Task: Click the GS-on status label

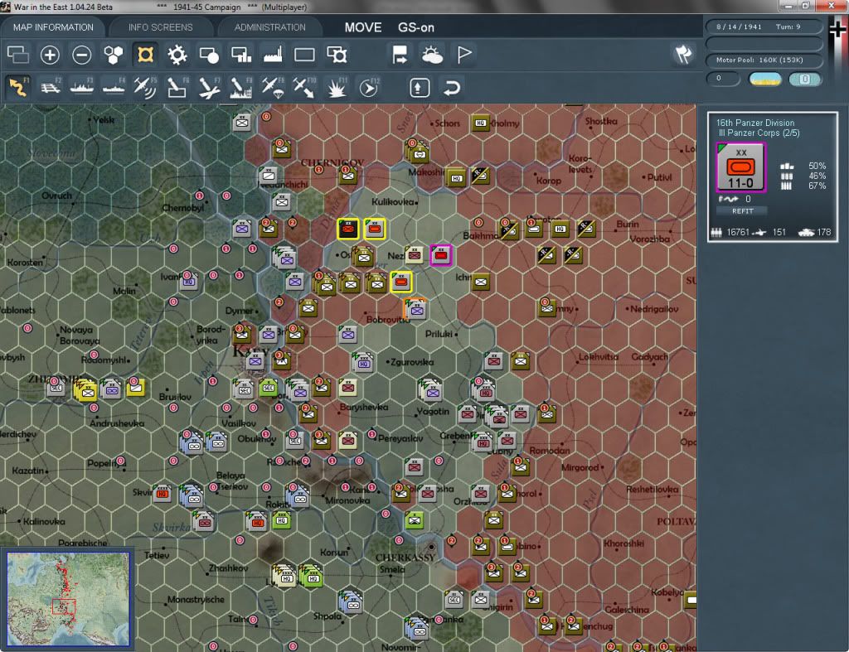Action: point(416,27)
